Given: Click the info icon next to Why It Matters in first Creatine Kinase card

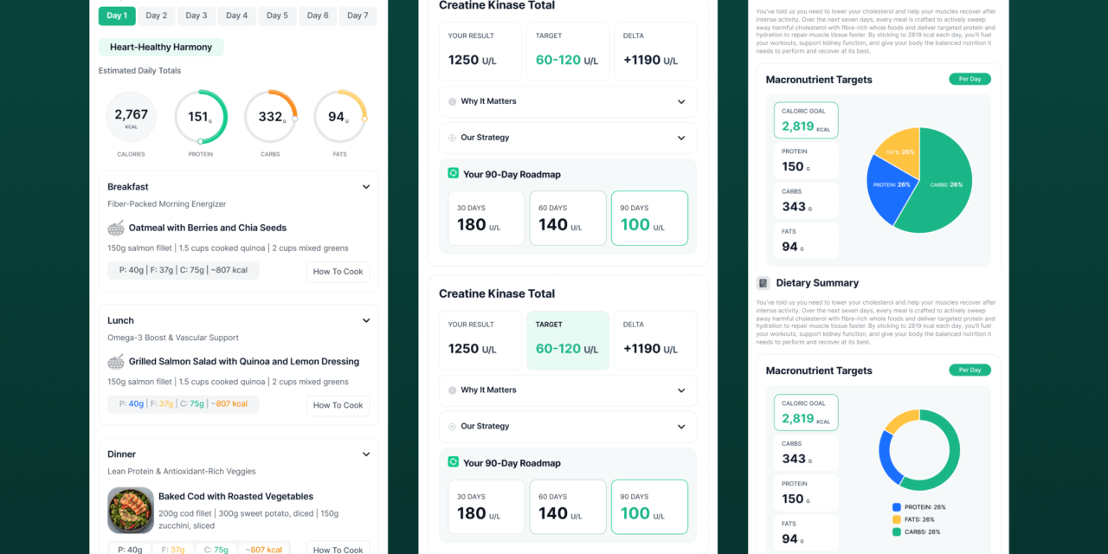Looking at the screenshot, I should (x=452, y=101).
